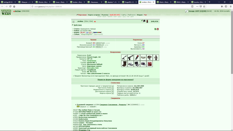This screenshot has height=131, width=233.
Task: Open negative karma count 187 link
Action: [90, 33]
